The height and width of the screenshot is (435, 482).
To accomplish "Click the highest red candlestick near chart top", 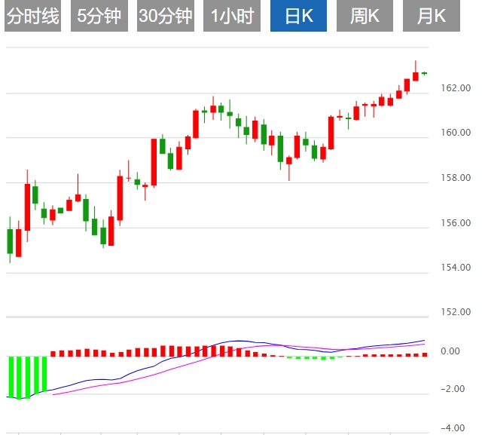I will pyautogui.click(x=415, y=75).
